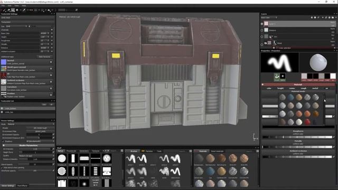Remove the Ambient occlusion additional map
The height and width of the screenshot is (190, 338).
tap(51, 82)
